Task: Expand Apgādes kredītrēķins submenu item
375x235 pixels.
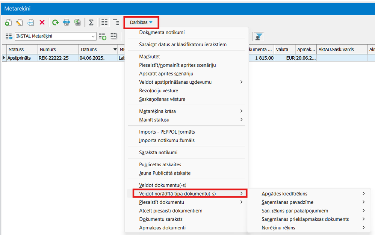Action: (309, 194)
